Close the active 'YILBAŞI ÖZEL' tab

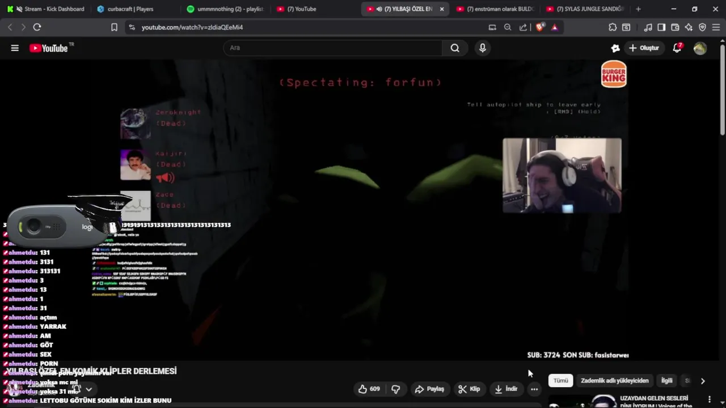pyautogui.click(x=442, y=9)
